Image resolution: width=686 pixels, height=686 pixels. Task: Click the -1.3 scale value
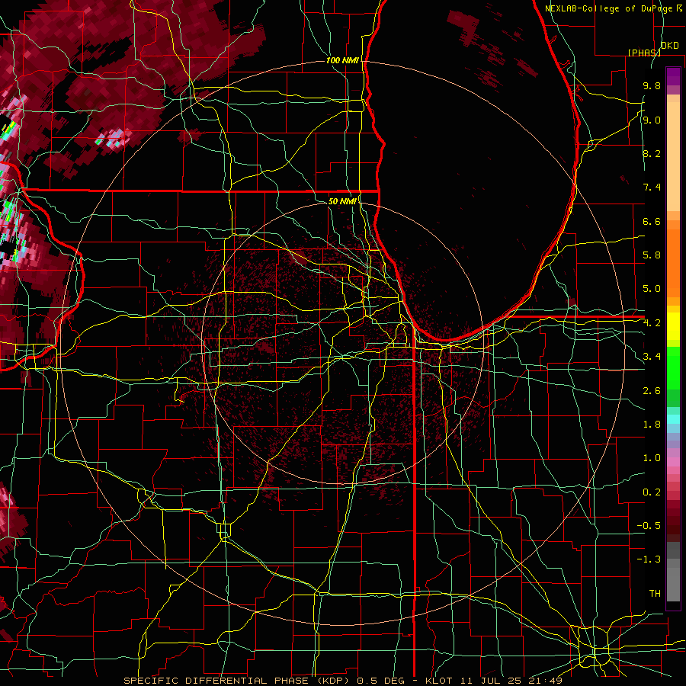coord(649,559)
